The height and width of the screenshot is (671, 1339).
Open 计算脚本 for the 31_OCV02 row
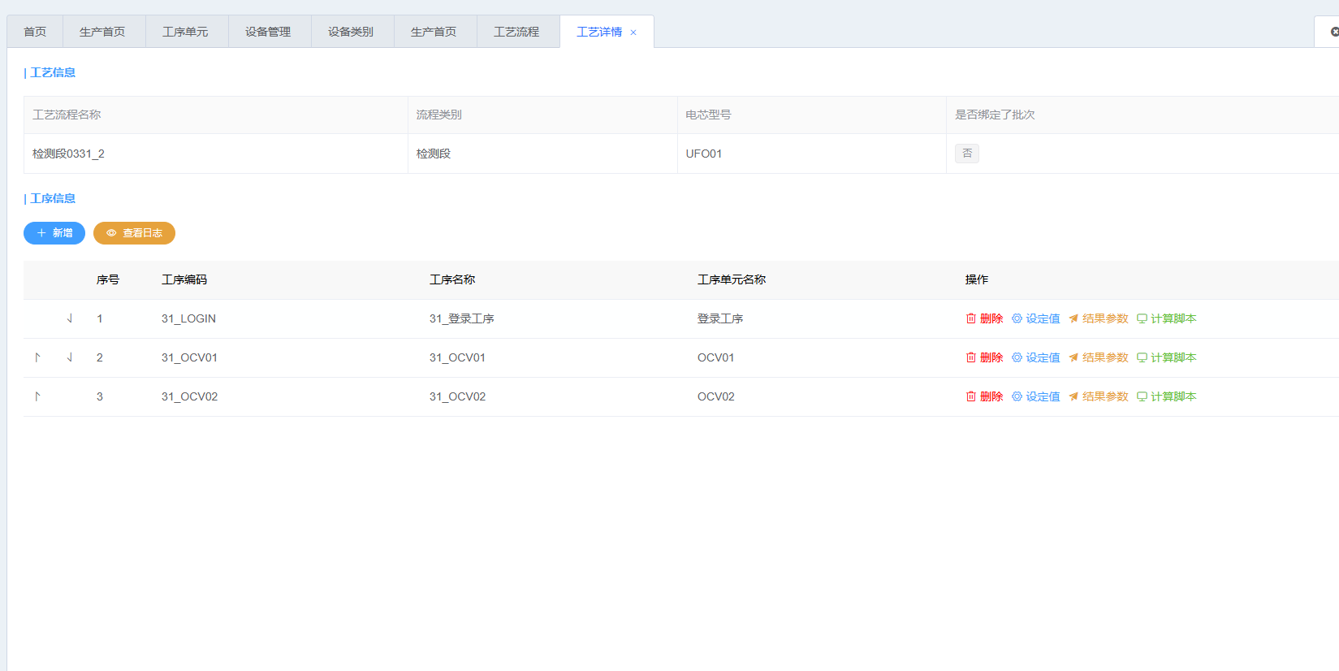coord(1167,396)
